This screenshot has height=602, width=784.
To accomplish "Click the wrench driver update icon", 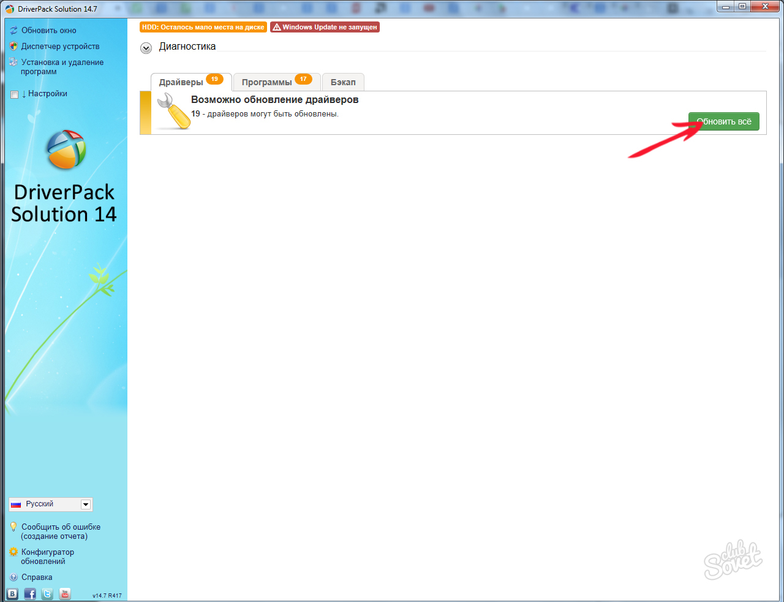I will (173, 111).
